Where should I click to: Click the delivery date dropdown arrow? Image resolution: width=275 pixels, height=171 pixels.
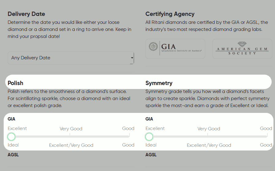click(x=132, y=58)
